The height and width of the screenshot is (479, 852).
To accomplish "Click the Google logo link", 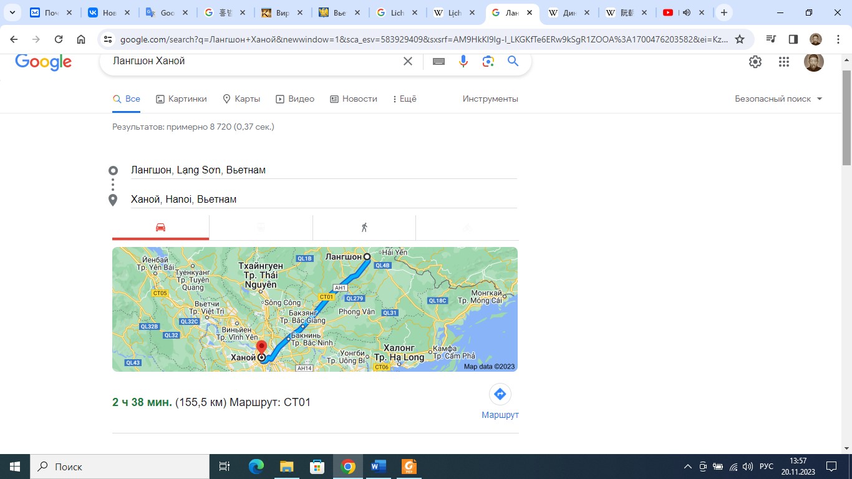I will (x=43, y=62).
